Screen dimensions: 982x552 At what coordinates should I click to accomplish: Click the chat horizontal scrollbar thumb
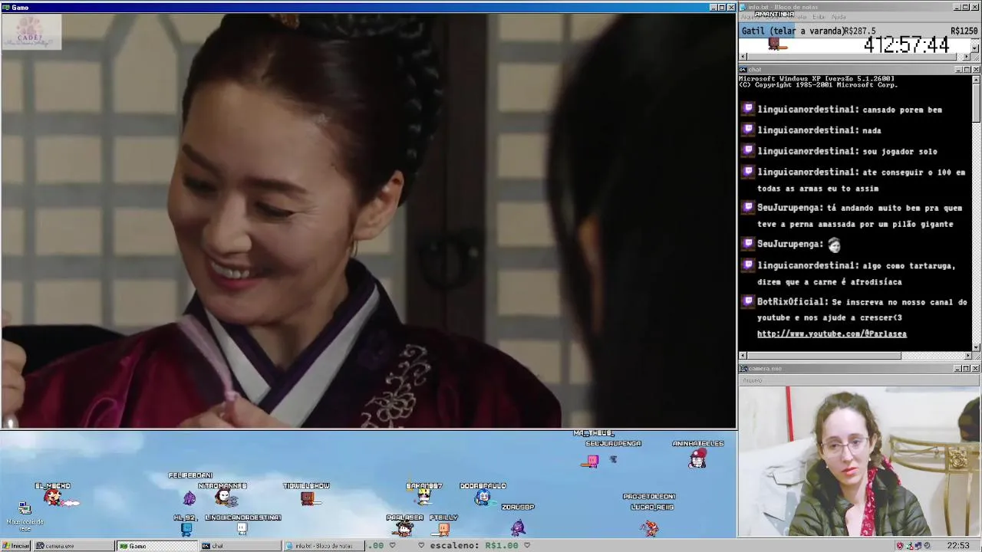click(x=824, y=356)
